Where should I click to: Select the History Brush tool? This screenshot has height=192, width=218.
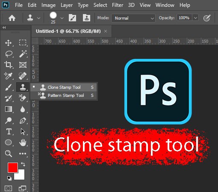[x=8, y=98]
